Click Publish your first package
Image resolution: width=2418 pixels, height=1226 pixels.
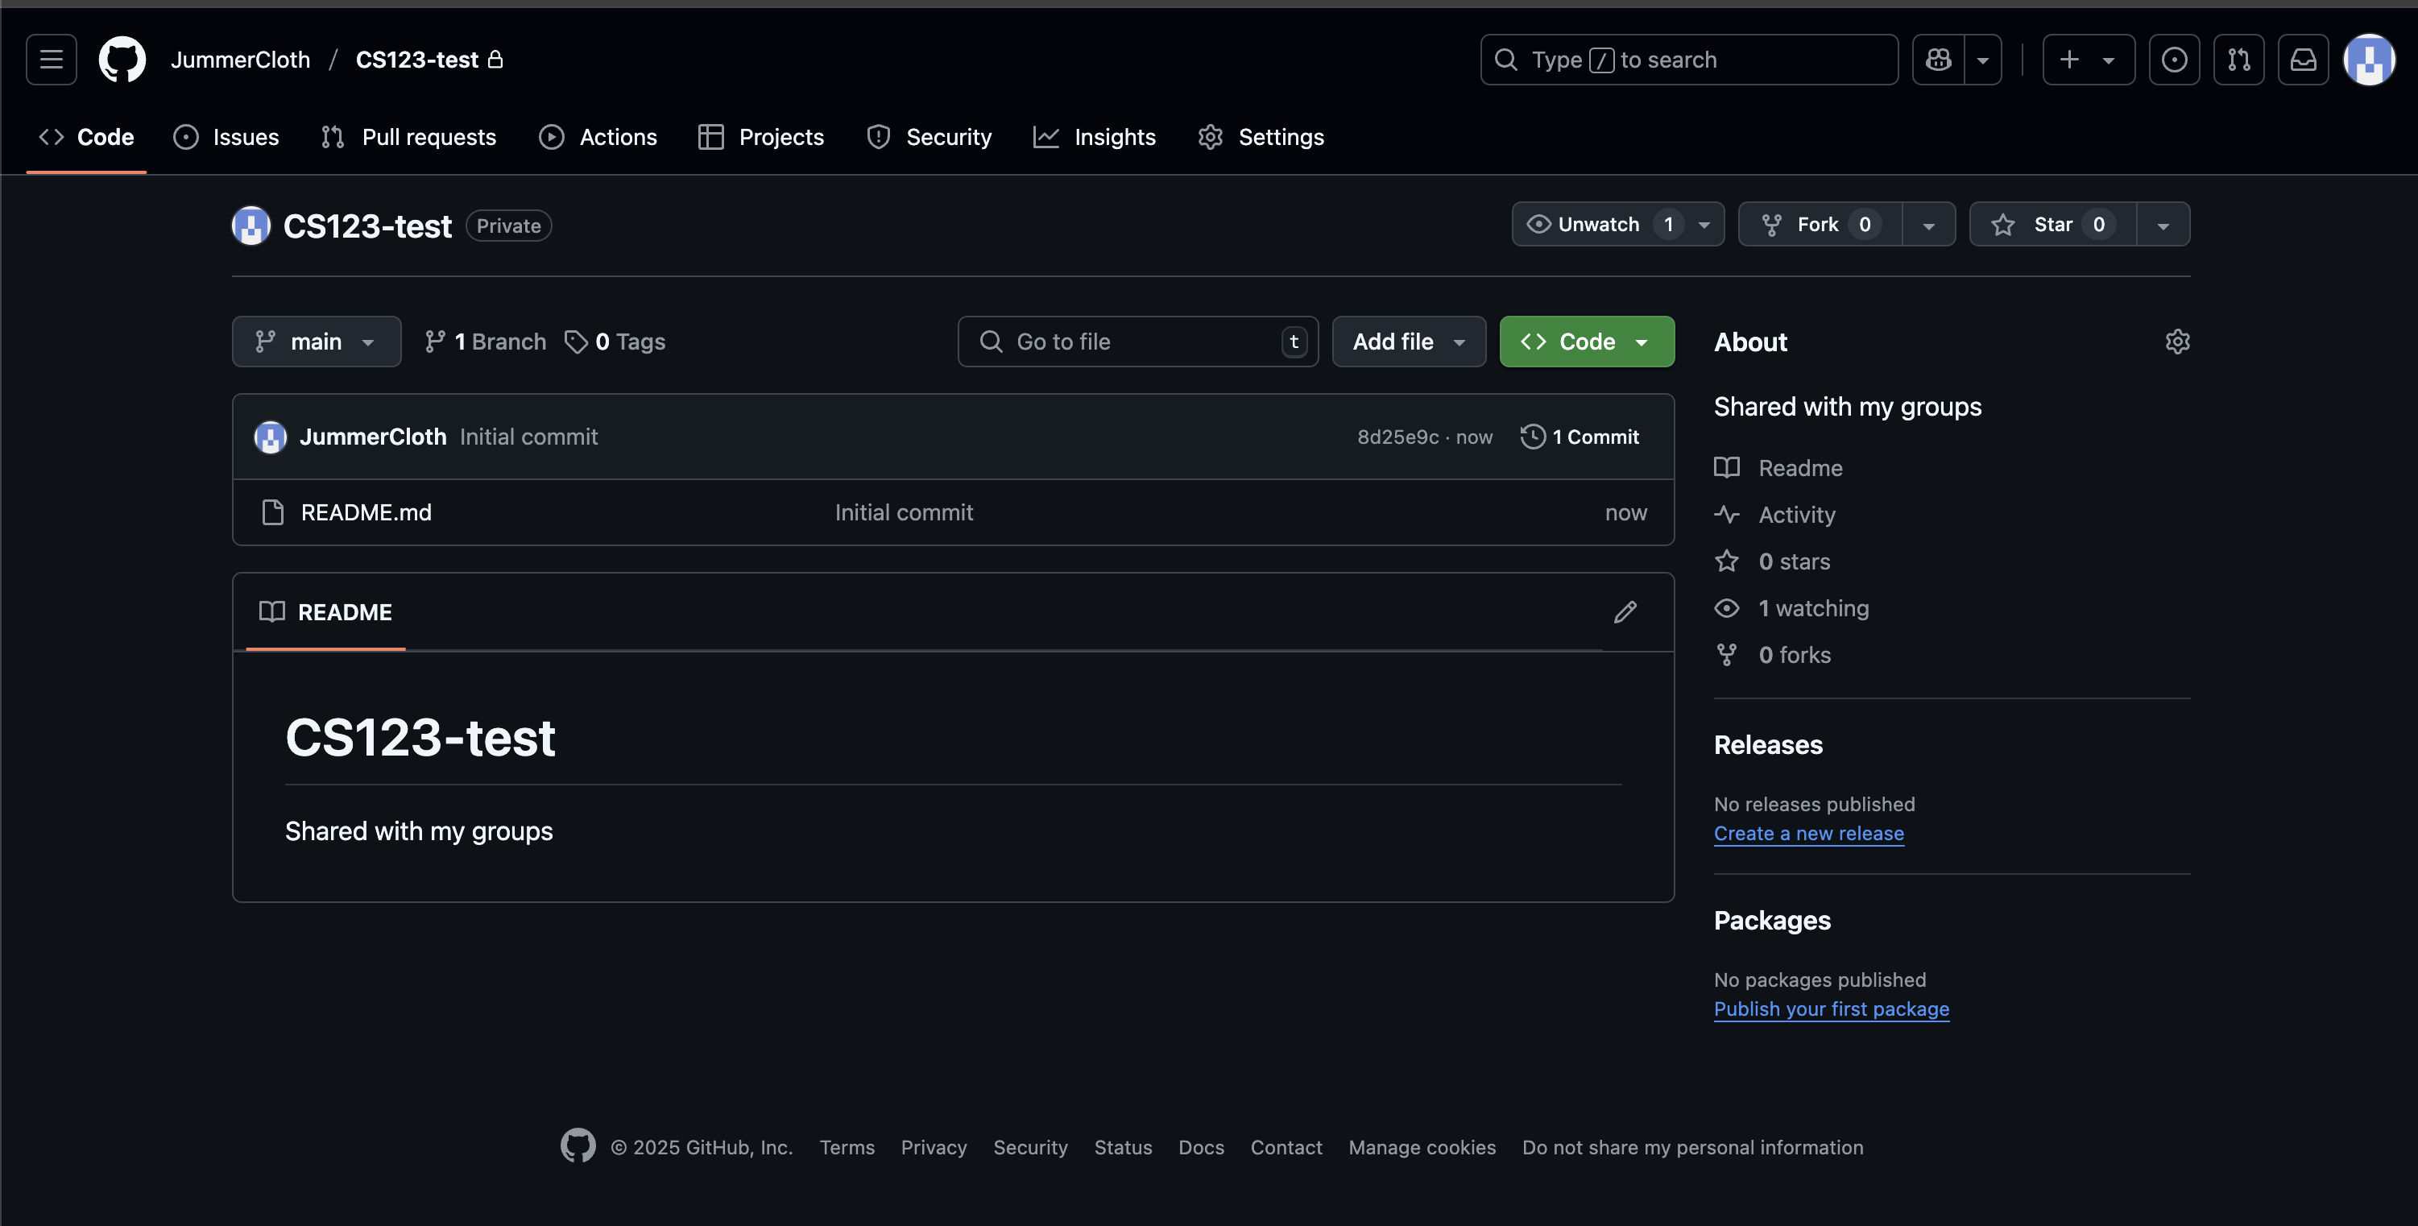(x=1832, y=1009)
